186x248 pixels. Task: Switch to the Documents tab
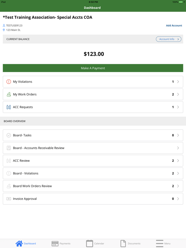pyautogui.click(x=130, y=243)
